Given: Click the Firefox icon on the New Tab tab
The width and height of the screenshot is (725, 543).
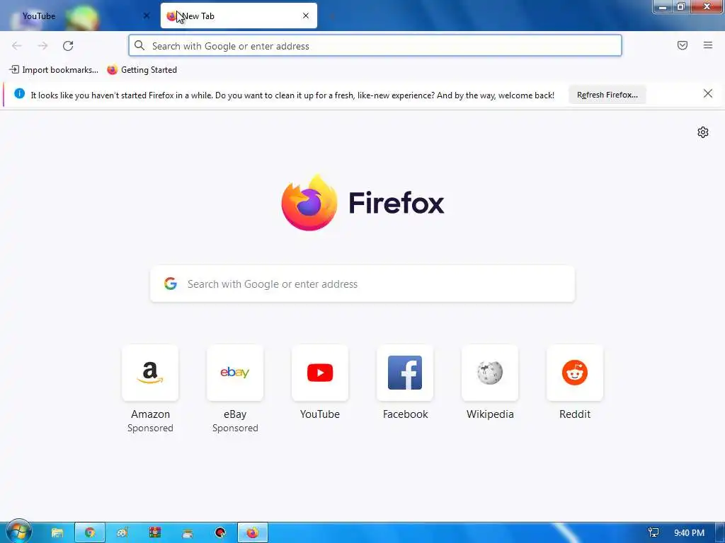Looking at the screenshot, I should tap(171, 16).
